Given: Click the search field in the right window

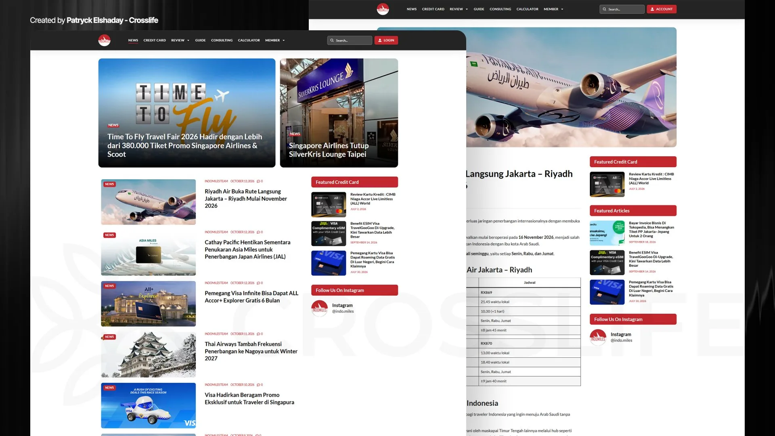Looking at the screenshot, I should pos(622,9).
